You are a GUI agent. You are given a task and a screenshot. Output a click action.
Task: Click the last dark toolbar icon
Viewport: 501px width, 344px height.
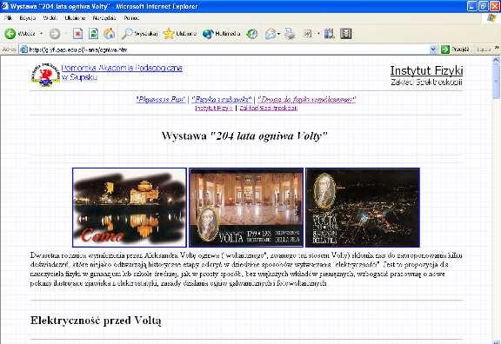(345, 34)
